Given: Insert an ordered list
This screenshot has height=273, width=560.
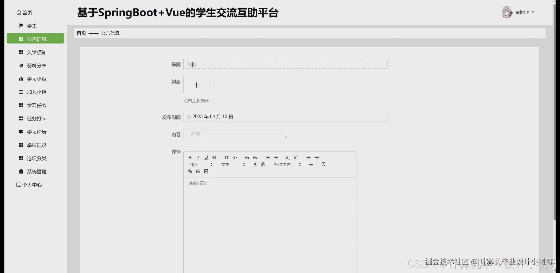Looking at the screenshot, I should click(267, 157).
